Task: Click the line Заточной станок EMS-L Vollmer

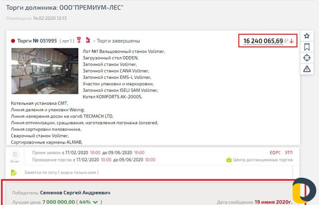Action: (x=117, y=77)
